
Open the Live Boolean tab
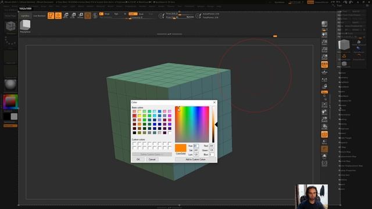(40, 16)
